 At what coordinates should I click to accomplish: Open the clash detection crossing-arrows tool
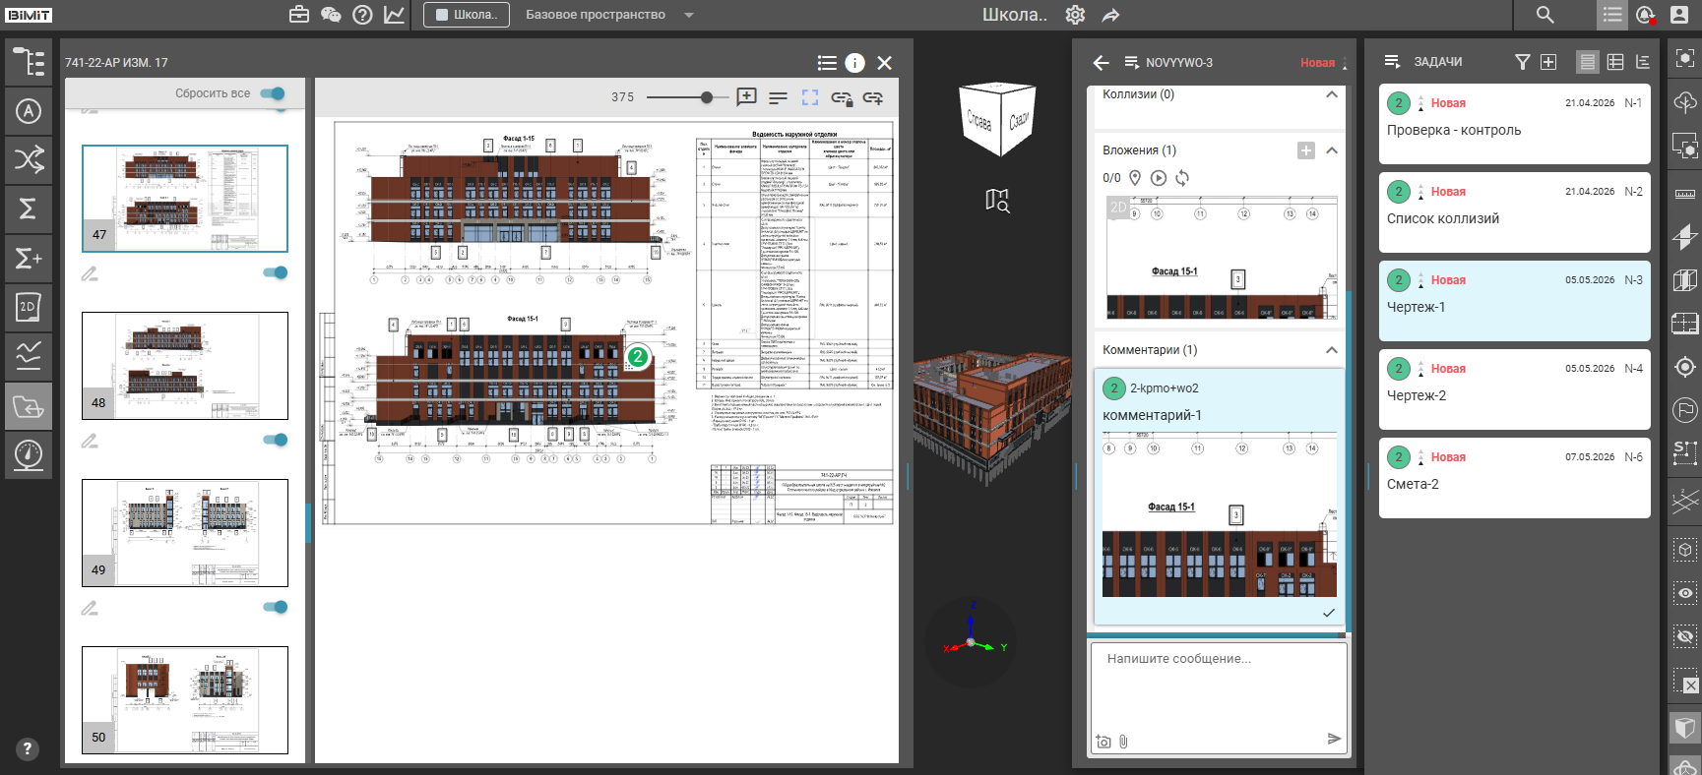(29, 160)
